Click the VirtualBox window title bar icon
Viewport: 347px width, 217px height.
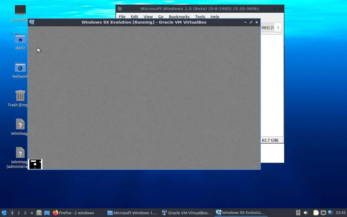pos(32,22)
